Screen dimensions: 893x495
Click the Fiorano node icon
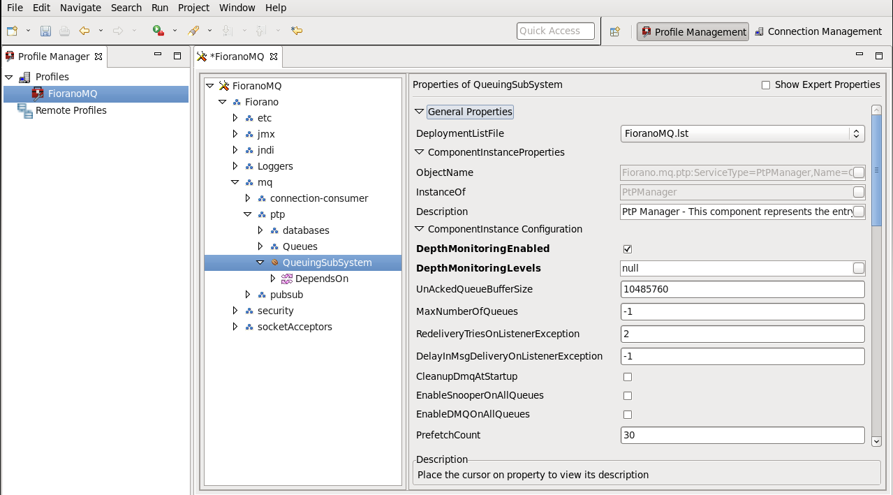click(237, 102)
